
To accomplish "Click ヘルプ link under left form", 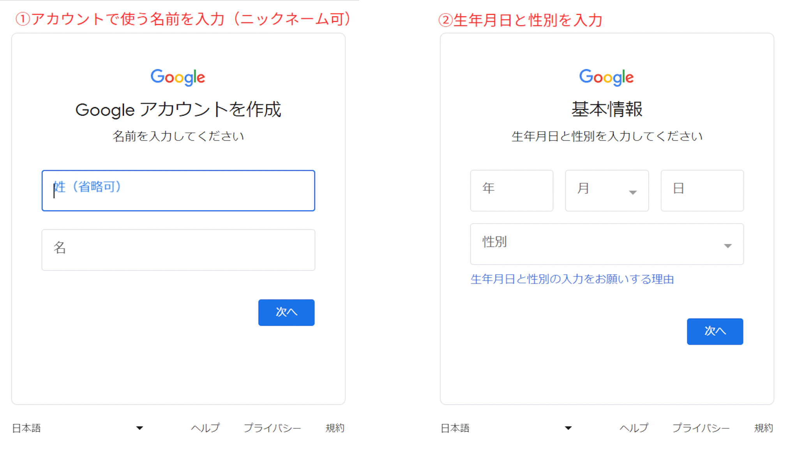I will tap(205, 428).
